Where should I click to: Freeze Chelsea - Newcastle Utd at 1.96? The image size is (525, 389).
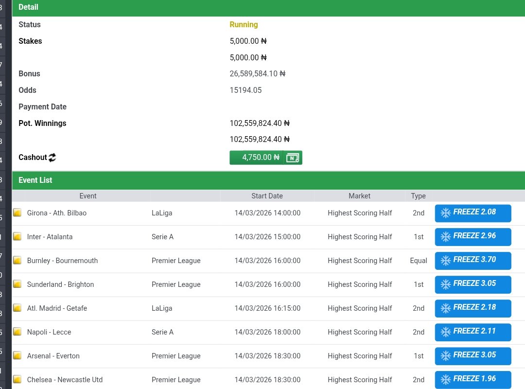473,380
